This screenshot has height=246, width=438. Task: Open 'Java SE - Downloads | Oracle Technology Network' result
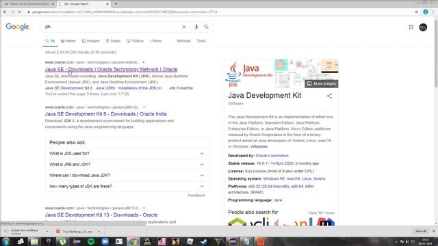(111, 70)
